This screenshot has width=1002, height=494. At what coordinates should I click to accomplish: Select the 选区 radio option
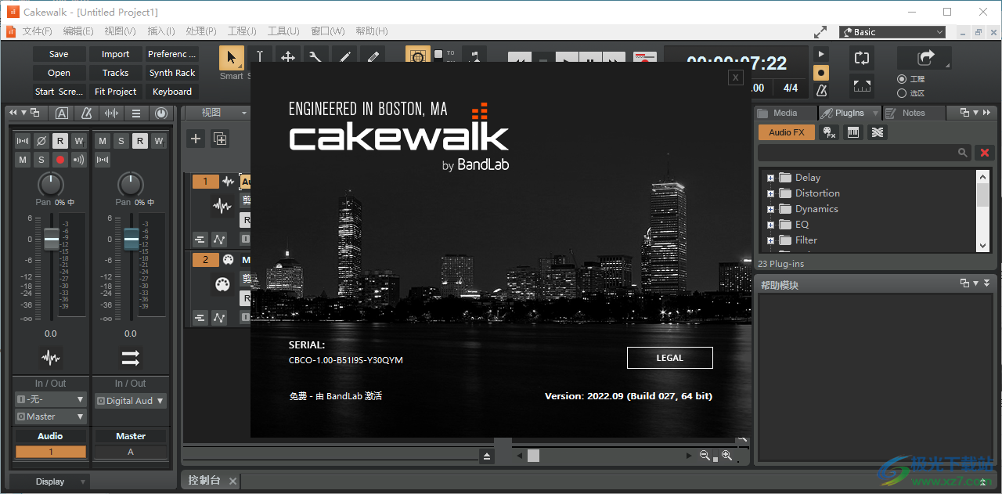pyautogui.click(x=902, y=93)
